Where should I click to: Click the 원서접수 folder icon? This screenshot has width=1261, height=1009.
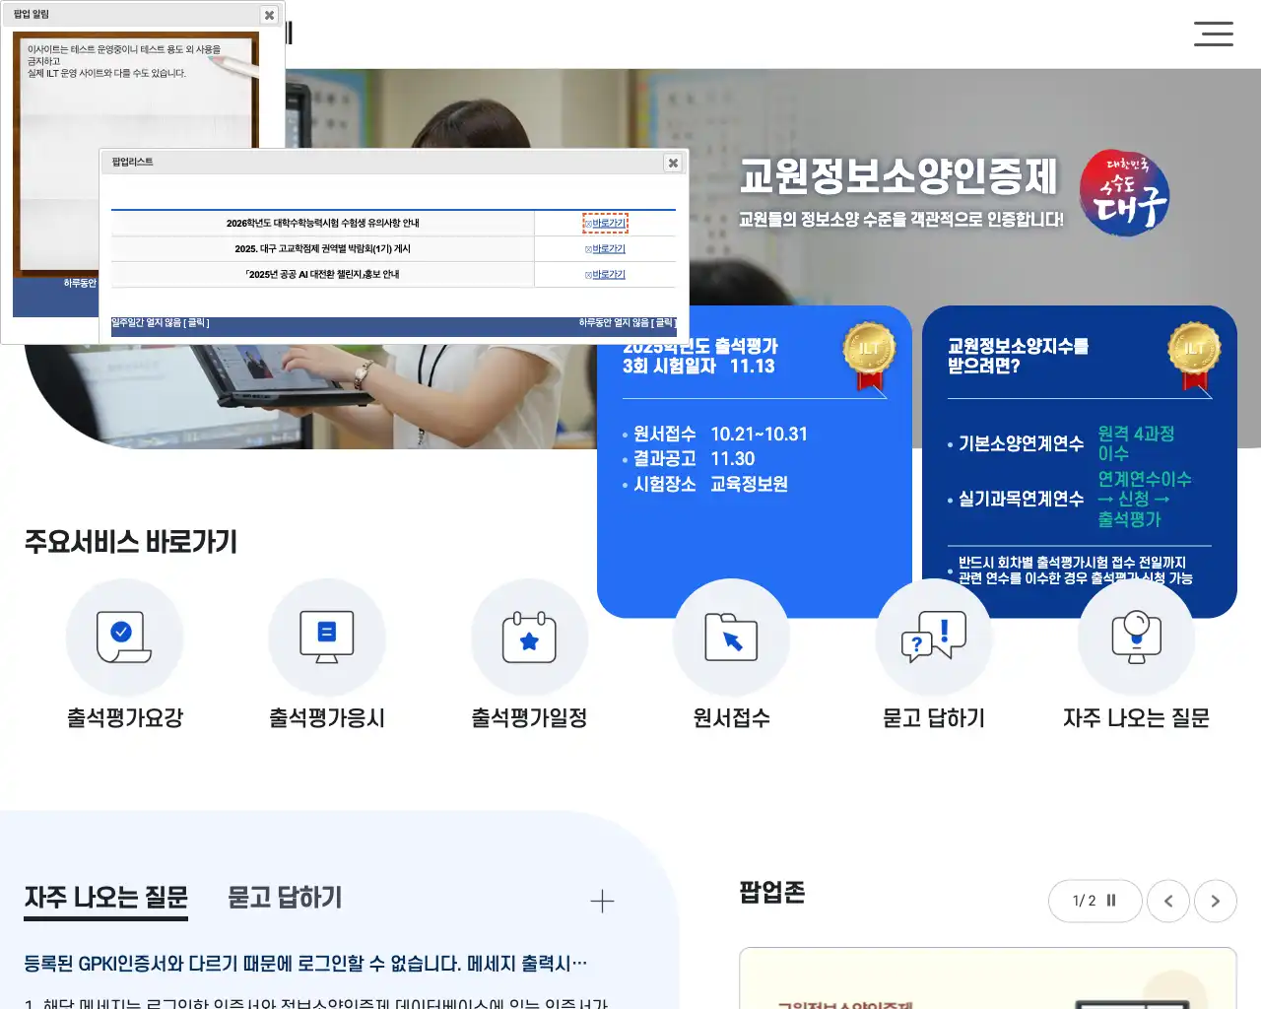pyautogui.click(x=732, y=637)
